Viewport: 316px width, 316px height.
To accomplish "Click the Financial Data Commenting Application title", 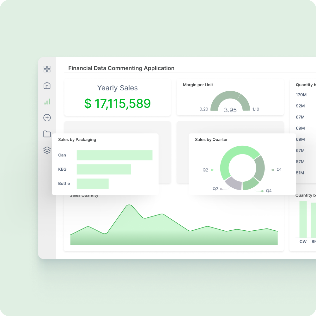I will (121, 68).
